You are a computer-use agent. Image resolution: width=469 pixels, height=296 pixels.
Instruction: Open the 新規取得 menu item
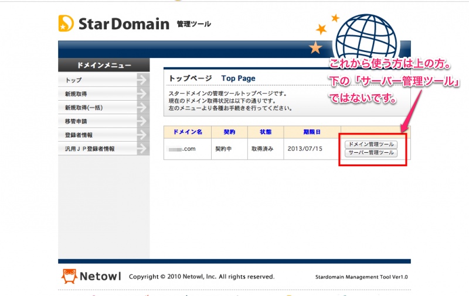click(x=104, y=94)
